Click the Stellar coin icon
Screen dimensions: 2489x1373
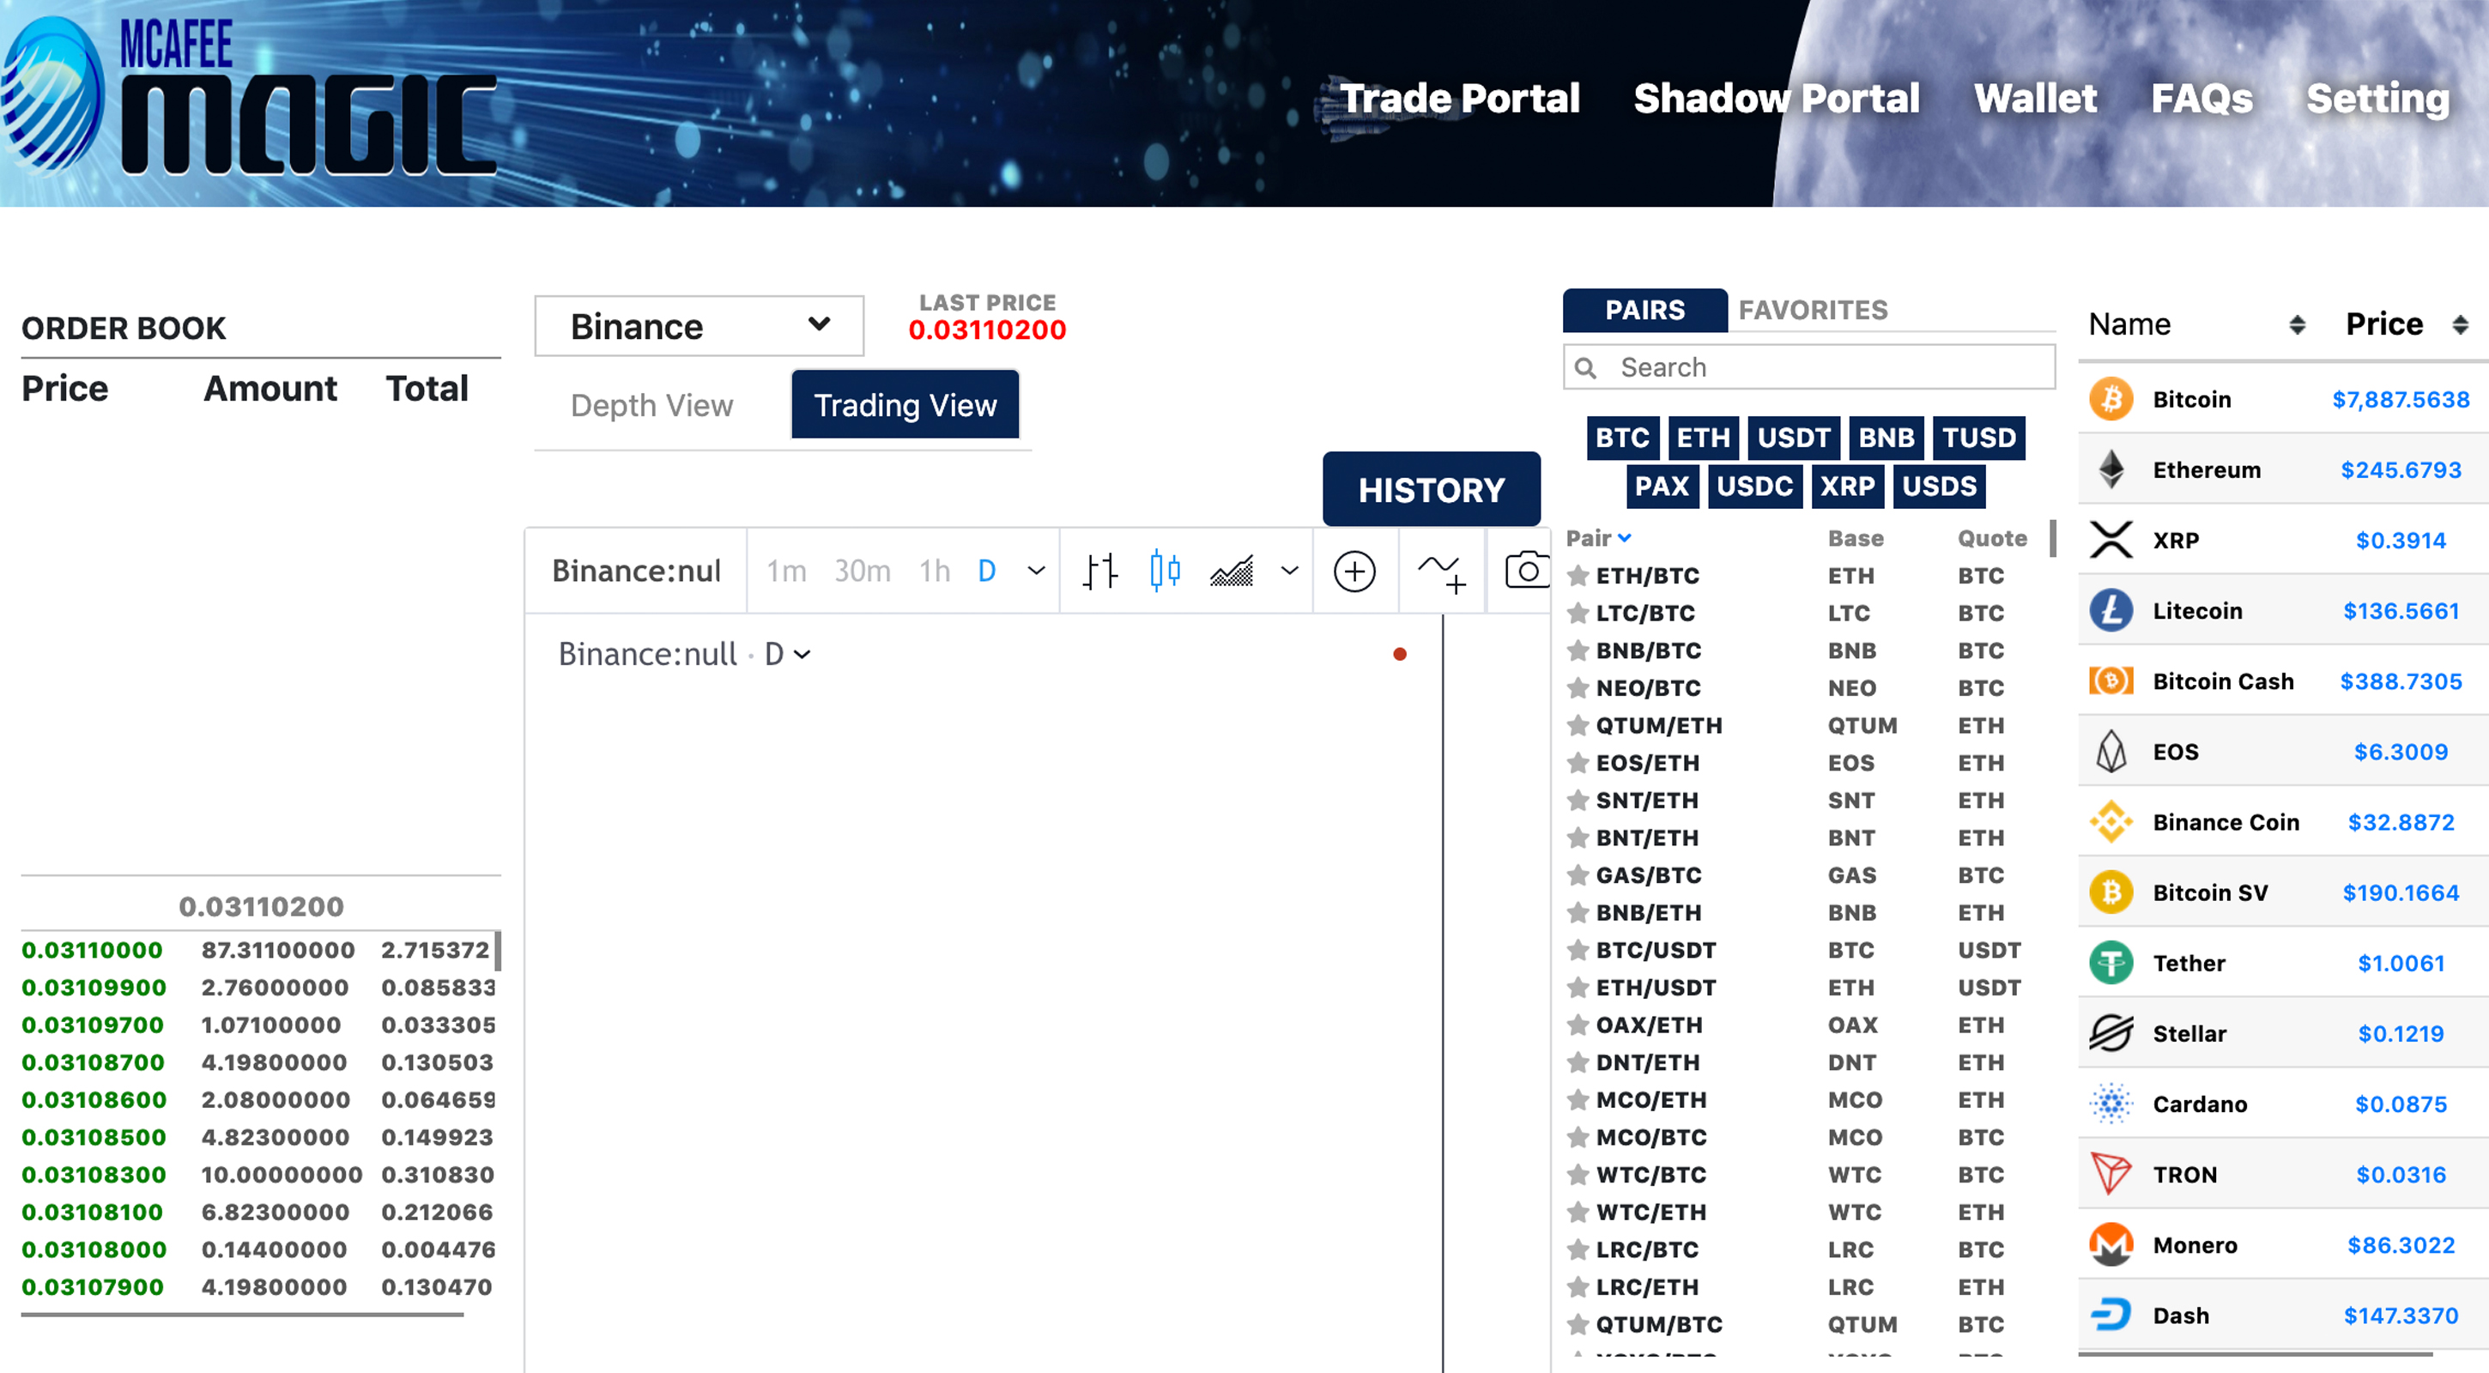tap(2111, 1033)
